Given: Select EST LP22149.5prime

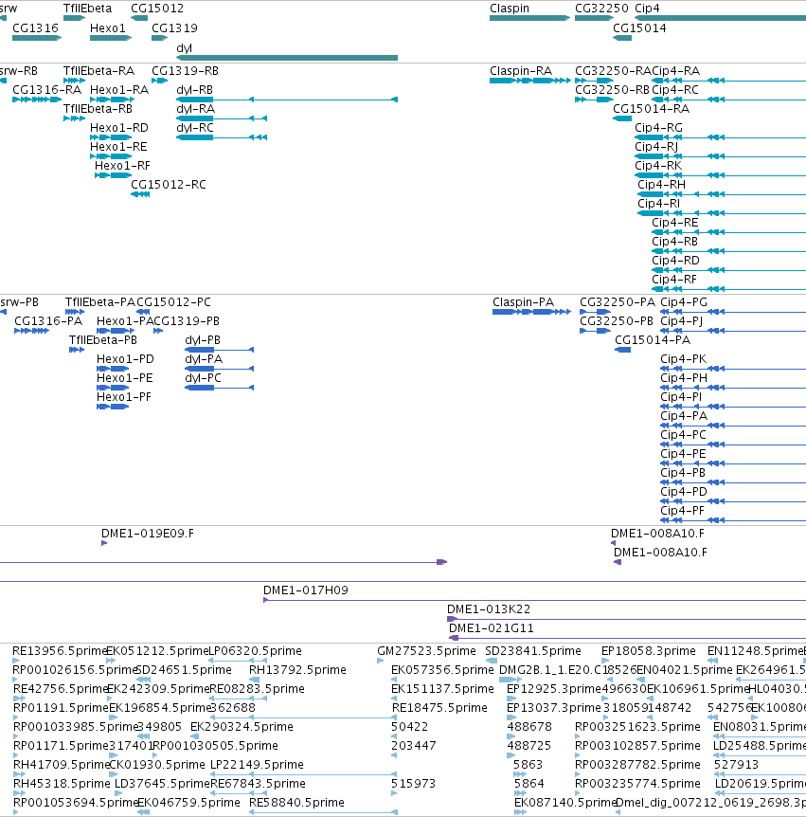Looking at the screenshot, I should [304, 774].
